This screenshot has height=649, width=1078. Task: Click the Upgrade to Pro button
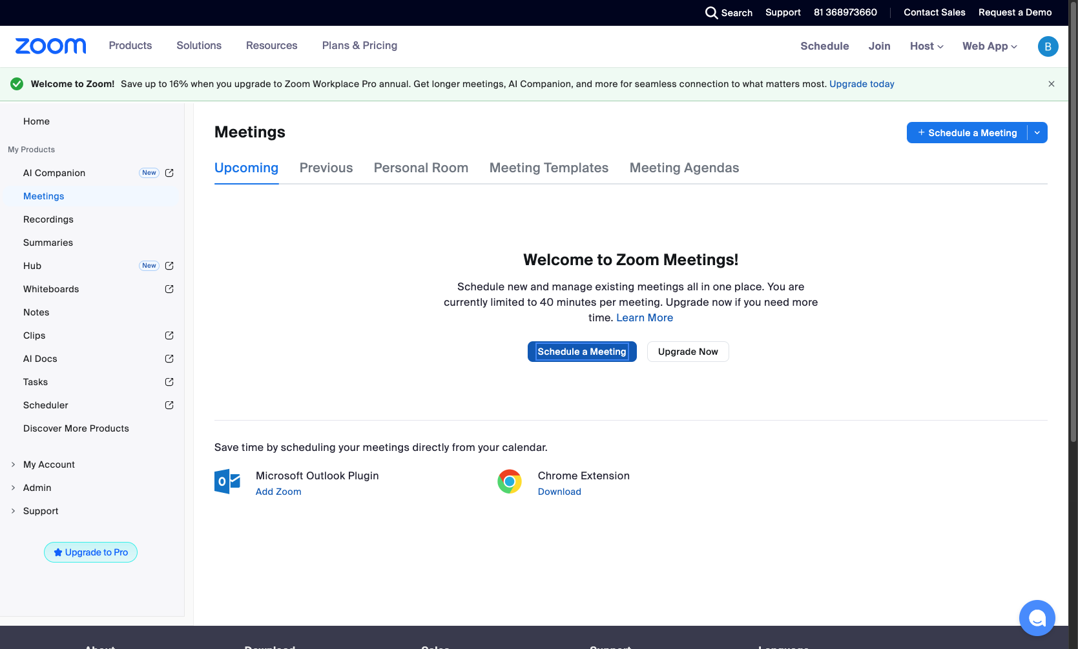(90, 552)
